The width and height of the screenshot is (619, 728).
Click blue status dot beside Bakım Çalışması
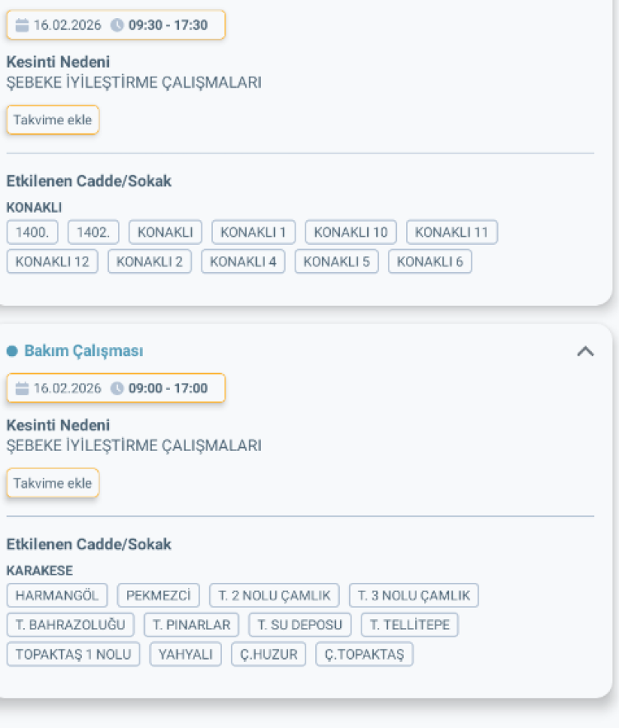coord(12,351)
